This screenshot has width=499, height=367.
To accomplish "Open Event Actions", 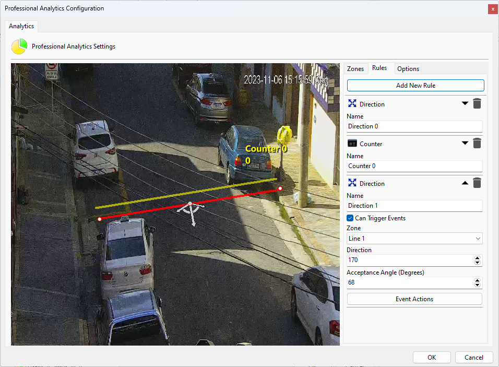I will pos(414,299).
